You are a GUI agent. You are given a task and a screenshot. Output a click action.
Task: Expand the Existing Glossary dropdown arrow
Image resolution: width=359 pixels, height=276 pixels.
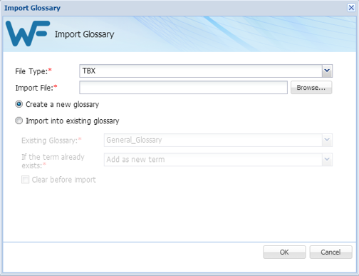coord(327,140)
